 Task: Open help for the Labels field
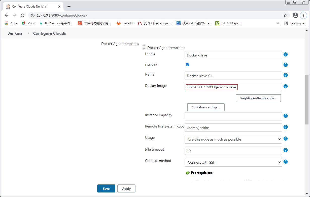point(286,54)
